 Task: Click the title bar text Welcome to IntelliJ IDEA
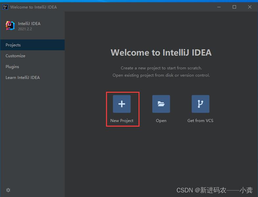(33, 7)
